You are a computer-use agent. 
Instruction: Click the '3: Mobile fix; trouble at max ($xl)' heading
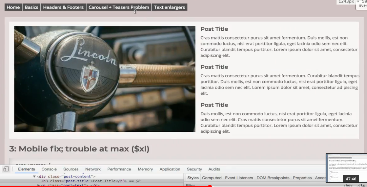click(x=79, y=149)
